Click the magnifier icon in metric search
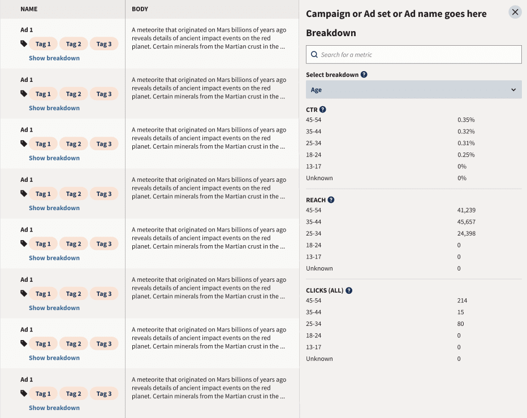527x418 pixels. [314, 55]
